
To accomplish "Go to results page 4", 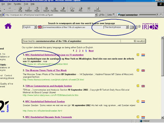I will click(83, 51).
